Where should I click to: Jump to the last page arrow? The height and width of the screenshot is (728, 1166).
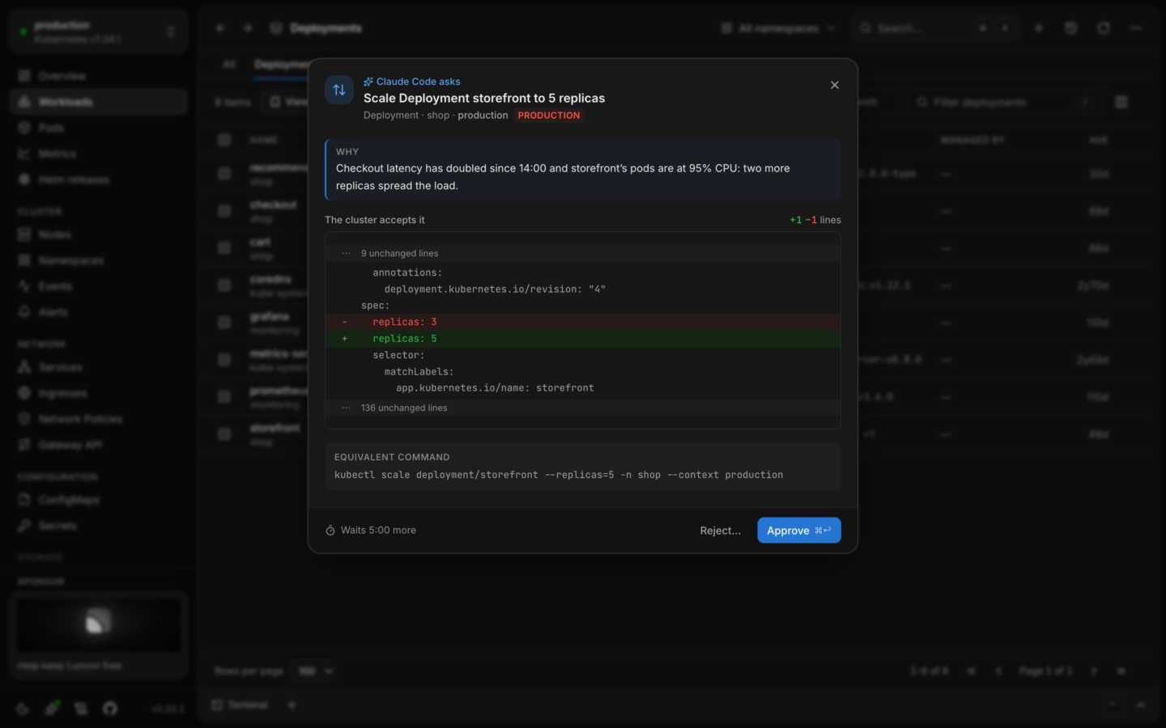(1121, 671)
